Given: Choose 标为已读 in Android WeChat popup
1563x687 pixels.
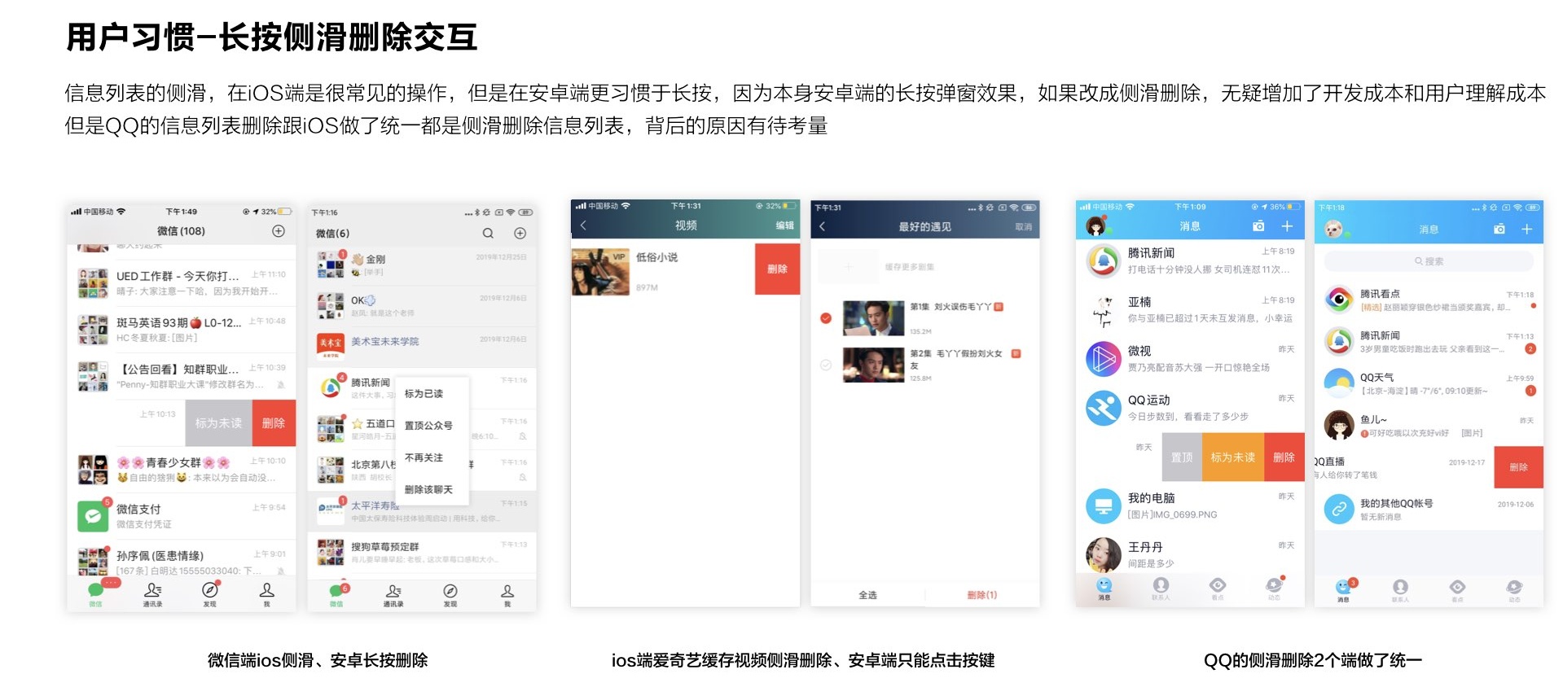Looking at the screenshot, I should (424, 393).
